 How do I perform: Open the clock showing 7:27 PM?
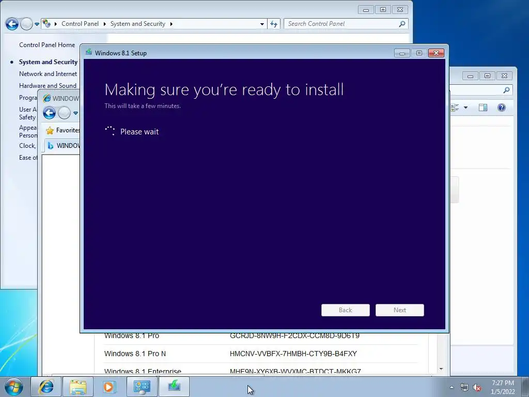[x=503, y=387]
